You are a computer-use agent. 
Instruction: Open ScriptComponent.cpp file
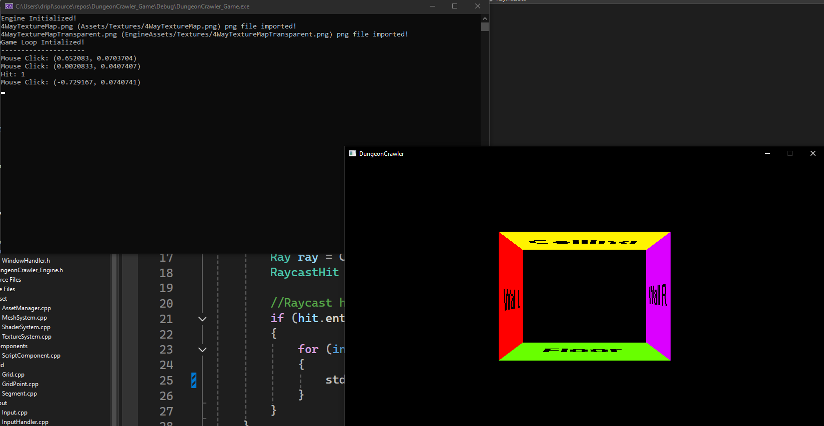point(31,356)
